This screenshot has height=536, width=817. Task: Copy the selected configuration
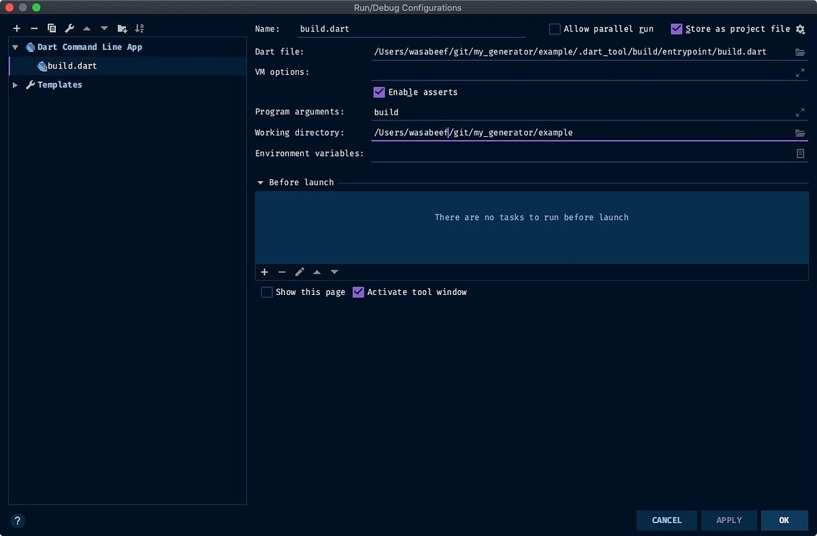(x=52, y=29)
